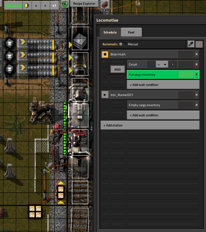206x232 pixels.
Task: Toggle the AND condition operator
Action: tap(118, 69)
